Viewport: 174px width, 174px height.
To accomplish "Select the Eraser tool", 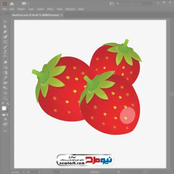I will click(5, 62).
